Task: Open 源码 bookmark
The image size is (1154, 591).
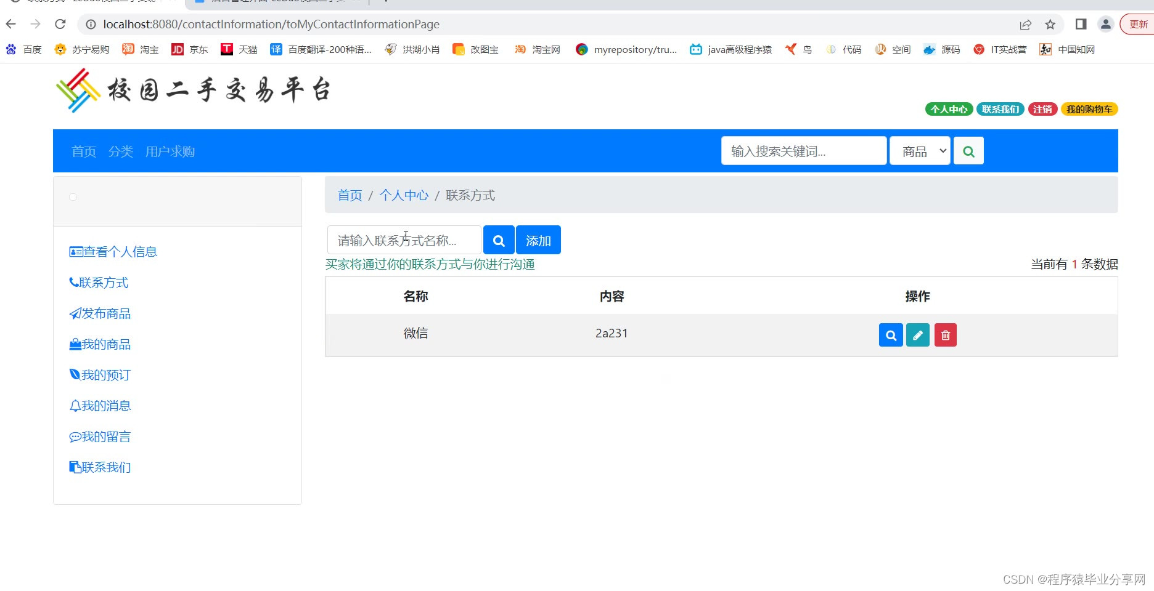Action: [942, 49]
